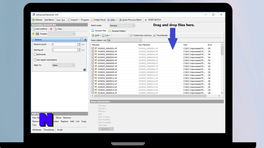Add a Swap method
Image resolution: width=264 pixels, height=148 pixels.
tap(84, 121)
